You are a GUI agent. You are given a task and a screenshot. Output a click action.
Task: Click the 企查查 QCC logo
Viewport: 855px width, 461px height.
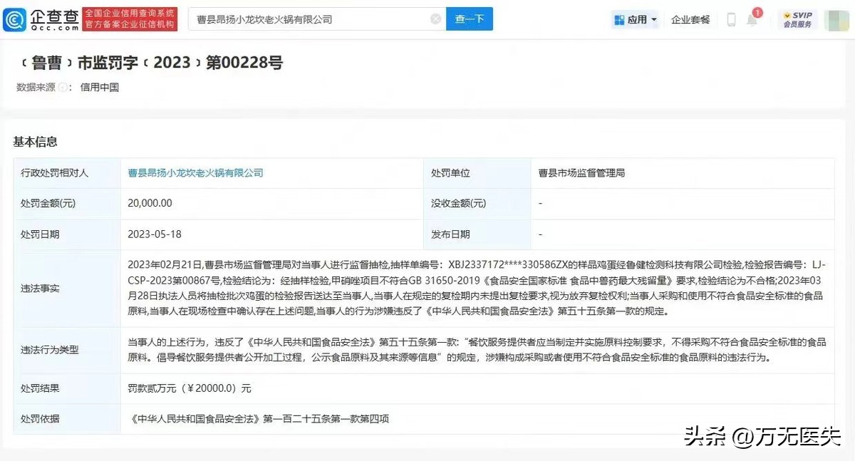click(x=44, y=19)
